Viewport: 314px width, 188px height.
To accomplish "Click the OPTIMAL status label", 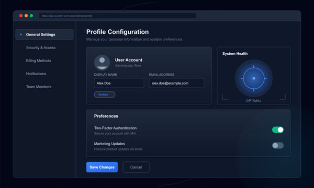I will coord(253,101).
